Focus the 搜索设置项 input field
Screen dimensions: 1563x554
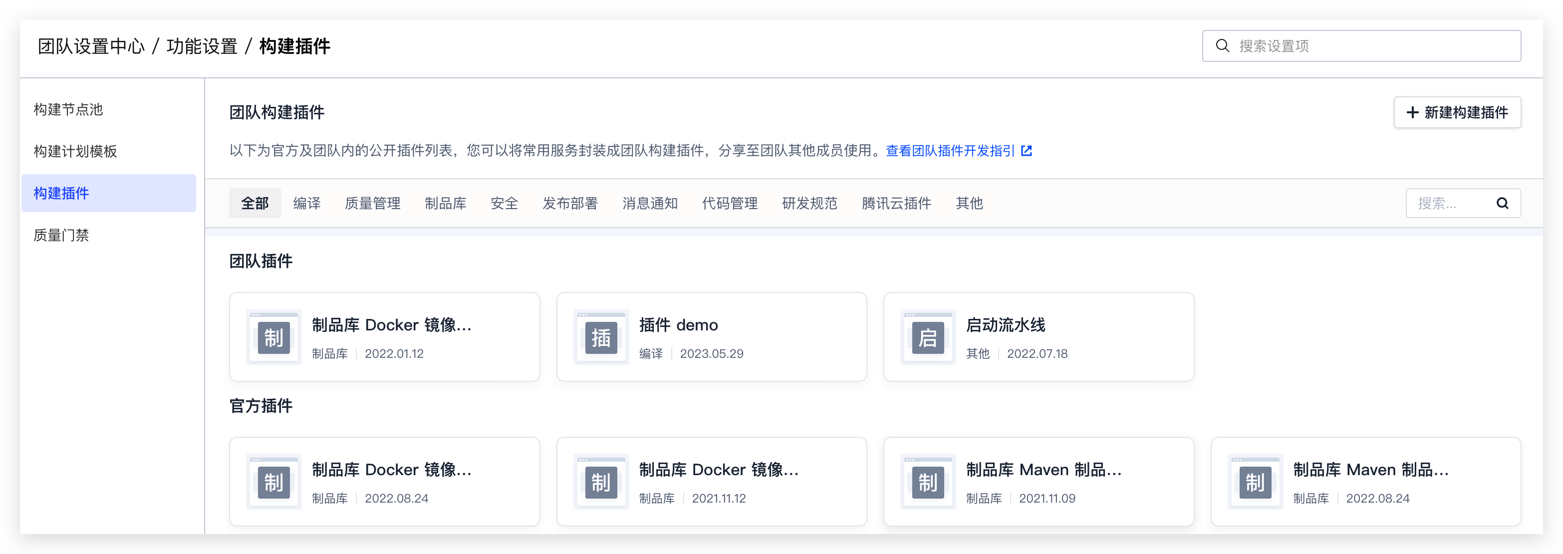tap(1361, 46)
